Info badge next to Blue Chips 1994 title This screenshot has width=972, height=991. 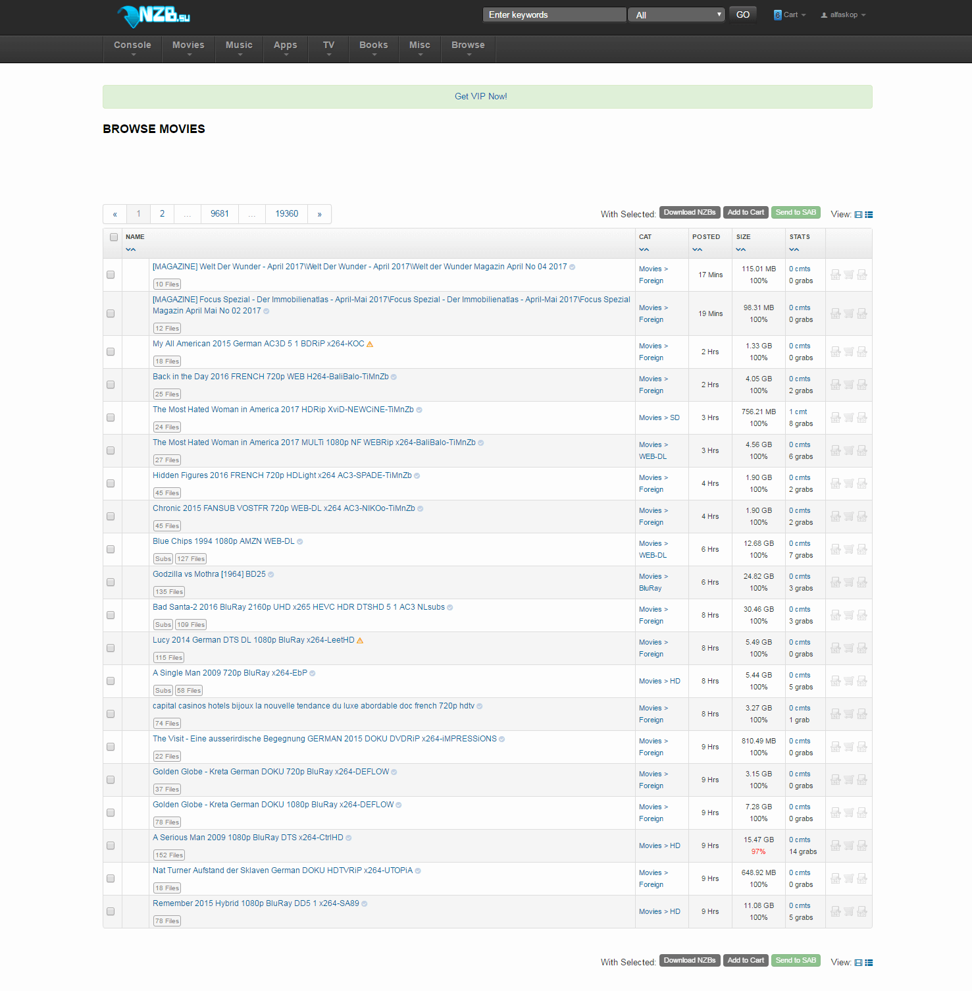pyautogui.click(x=300, y=542)
